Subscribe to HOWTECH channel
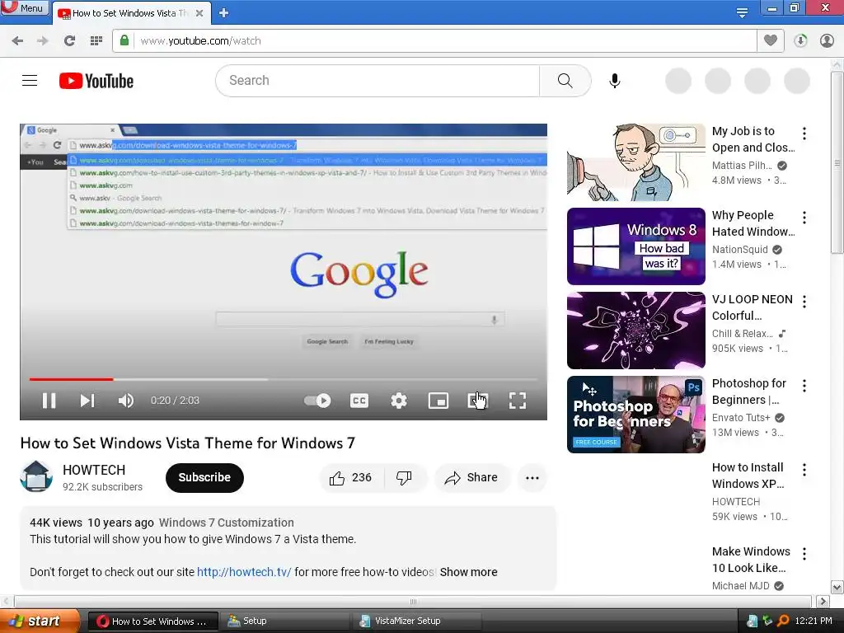This screenshot has height=633, width=844. coord(204,477)
